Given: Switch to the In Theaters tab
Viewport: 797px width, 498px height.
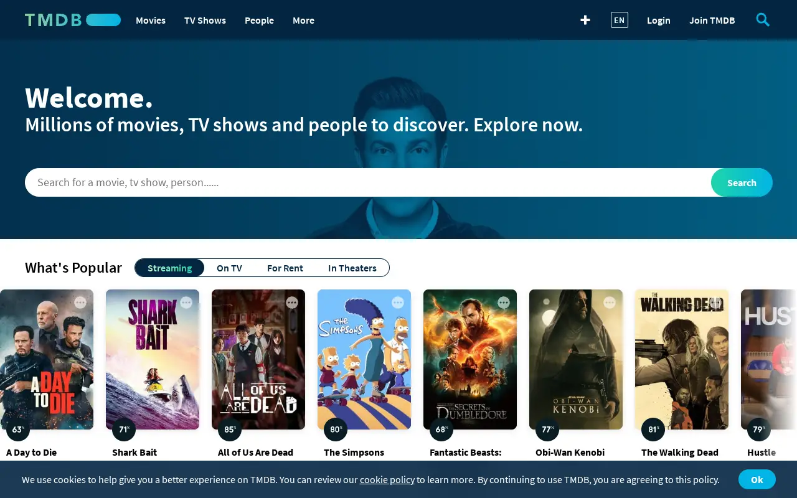Looking at the screenshot, I should (x=352, y=268).
